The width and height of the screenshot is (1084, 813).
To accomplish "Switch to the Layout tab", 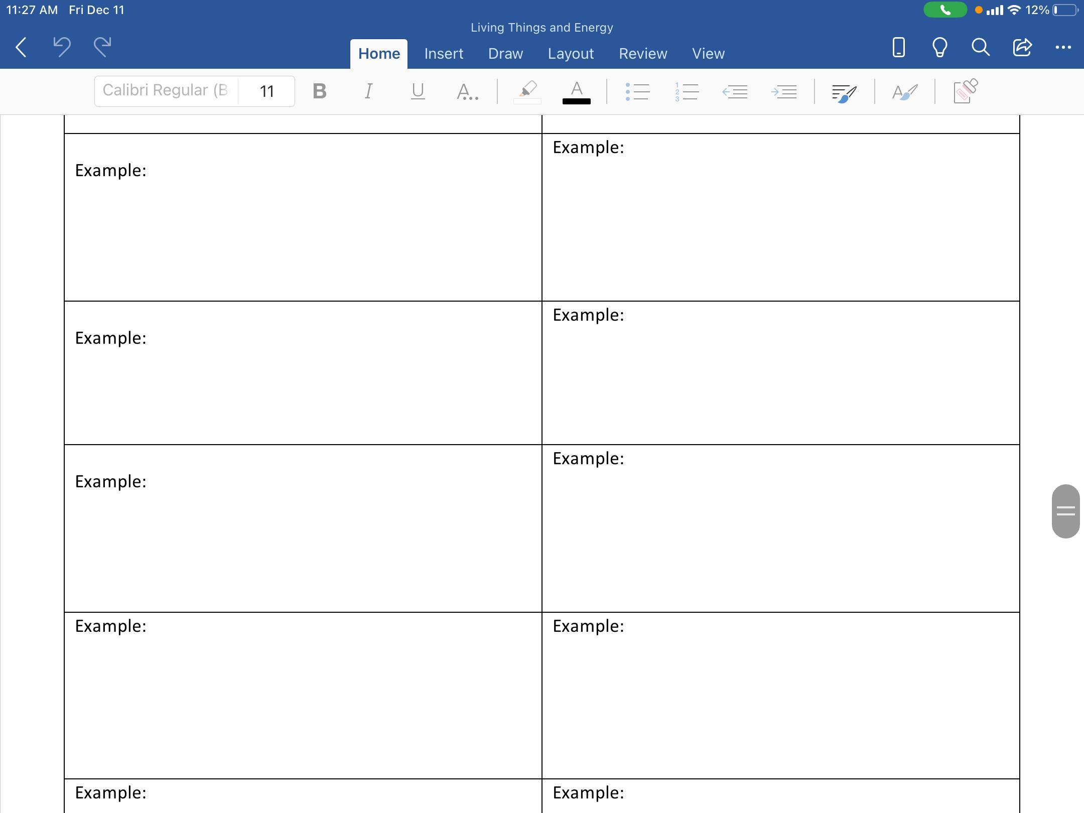I will tap(571, 54).
